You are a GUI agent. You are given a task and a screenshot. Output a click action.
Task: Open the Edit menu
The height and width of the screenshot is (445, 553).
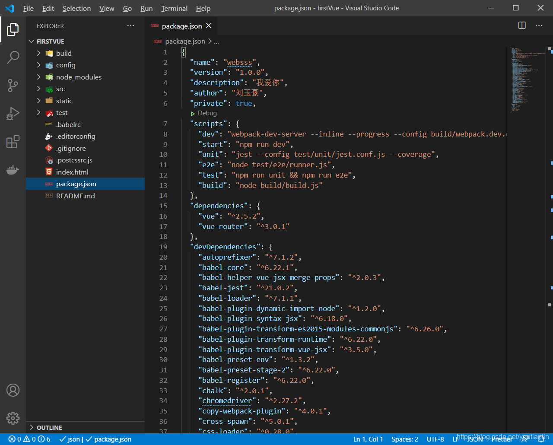pos(48,8)
